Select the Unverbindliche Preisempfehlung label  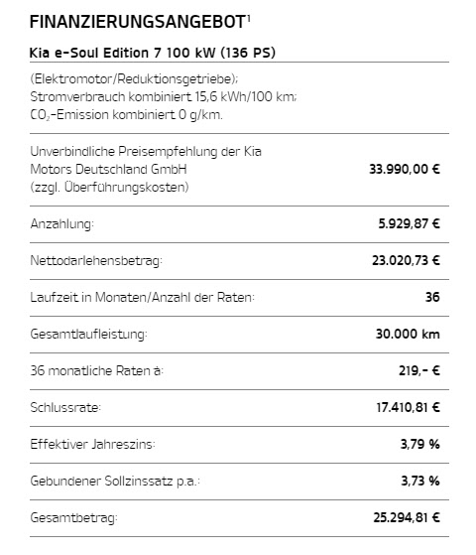[146, 169]
